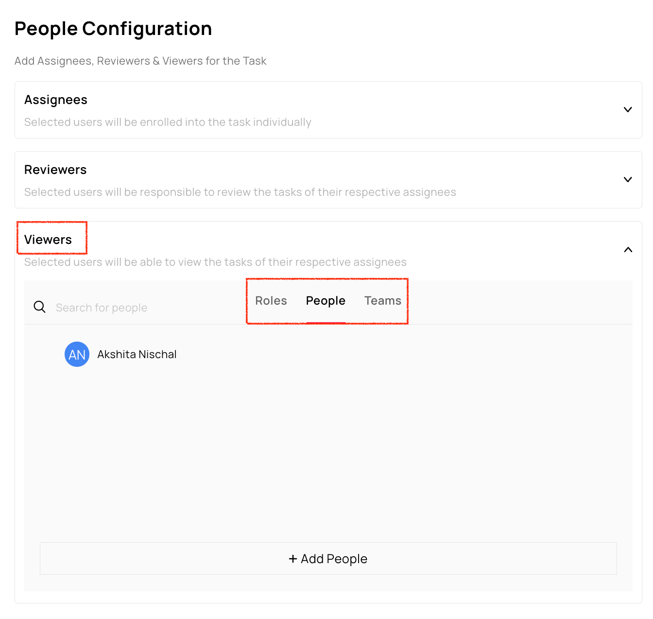Viewport: 653px width, 619px height.
Task: Click the Assignees heading
Action: 56,100
